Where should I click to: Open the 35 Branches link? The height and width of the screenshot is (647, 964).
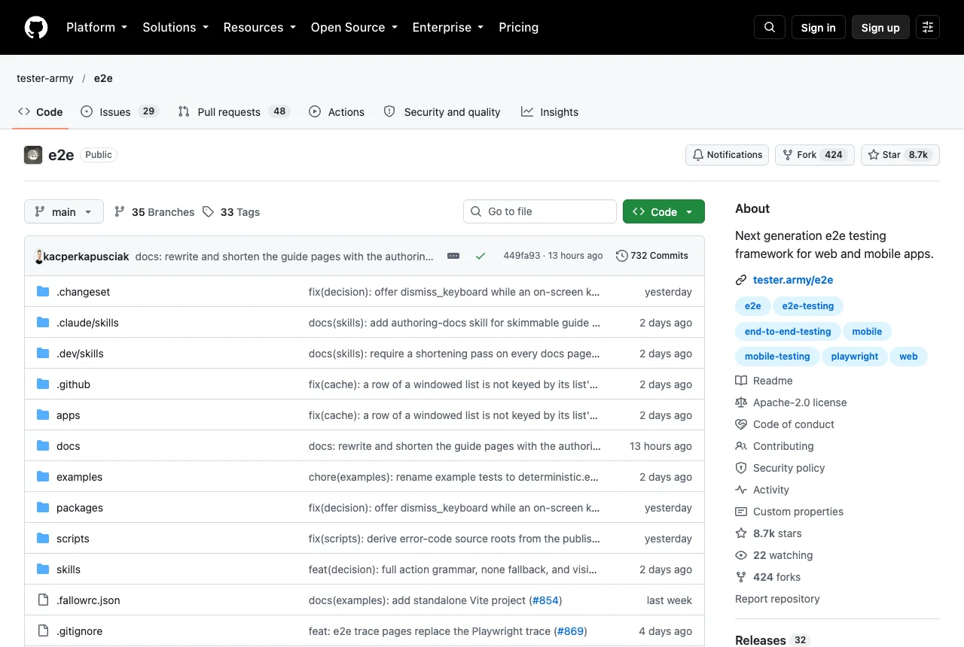154,212
